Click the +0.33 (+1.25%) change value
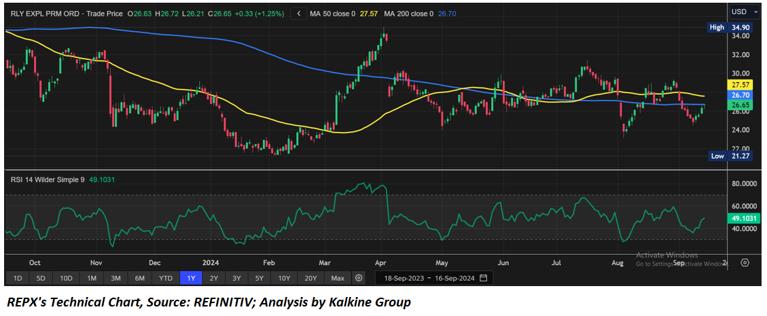The height and width of the screenshot is (316, 767). point(260,14)
